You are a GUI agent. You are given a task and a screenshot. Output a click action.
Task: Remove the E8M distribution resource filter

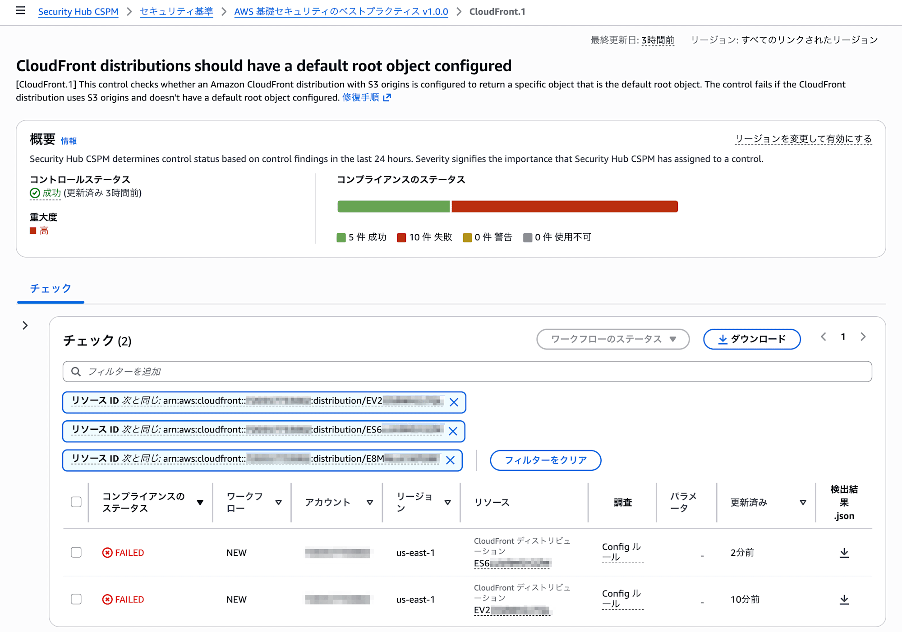[450, 460]
